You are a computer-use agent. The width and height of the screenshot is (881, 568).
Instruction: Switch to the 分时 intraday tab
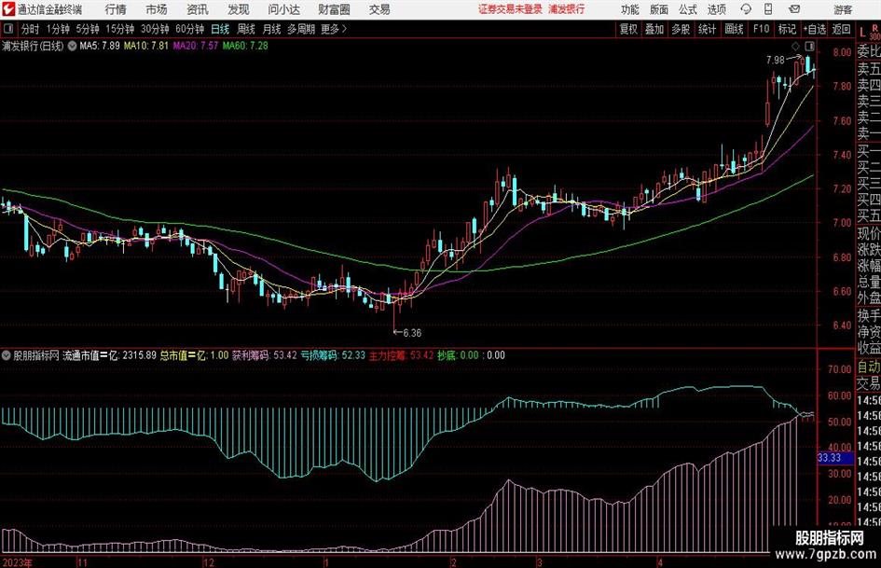click(x=31, y=29)
